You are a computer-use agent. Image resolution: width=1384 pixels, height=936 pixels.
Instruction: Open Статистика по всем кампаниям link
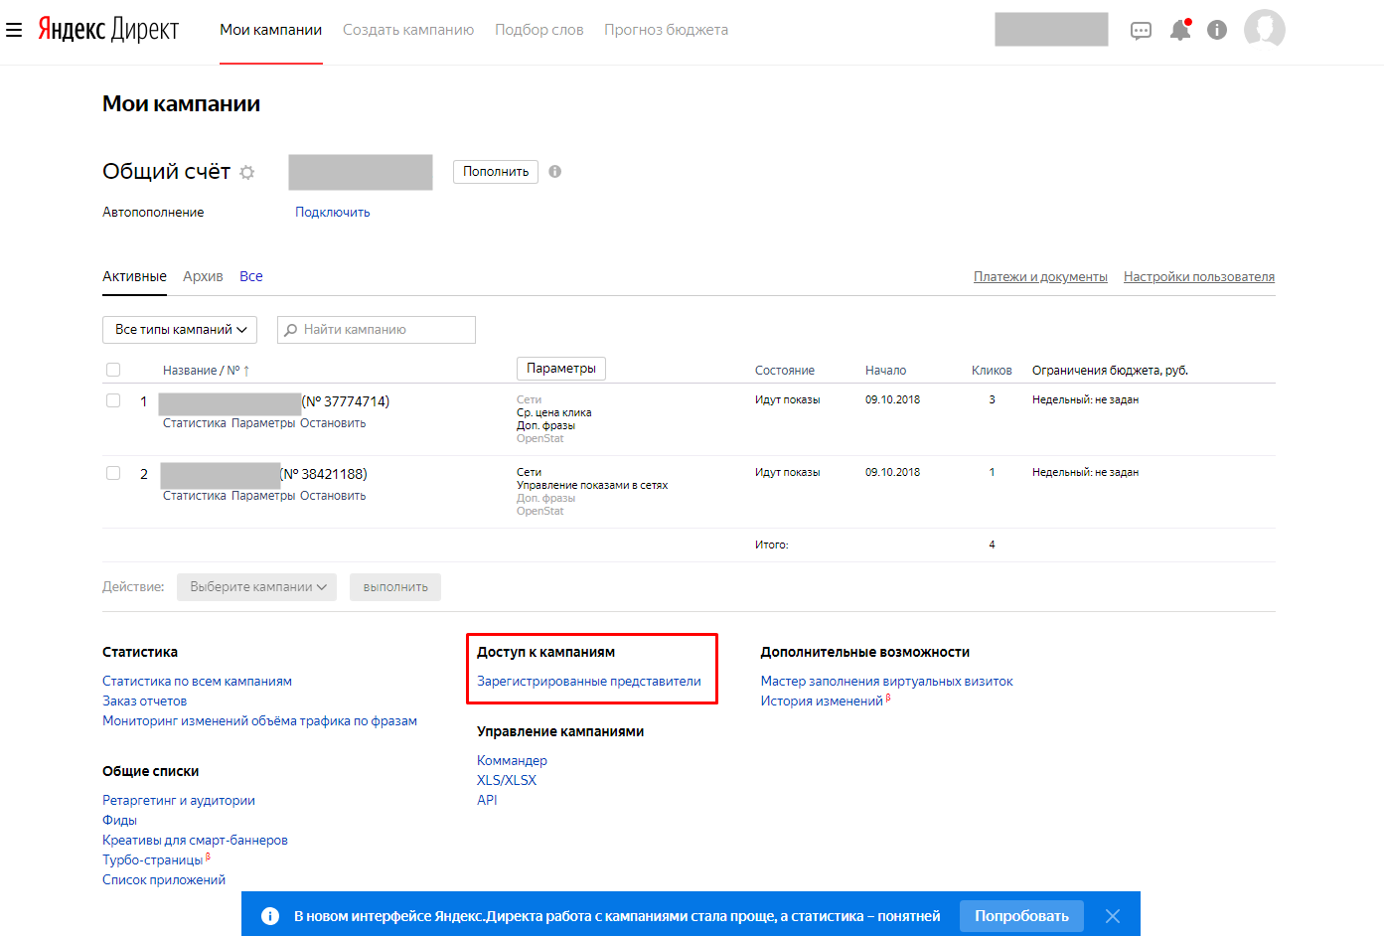click(x=197, y=682)
